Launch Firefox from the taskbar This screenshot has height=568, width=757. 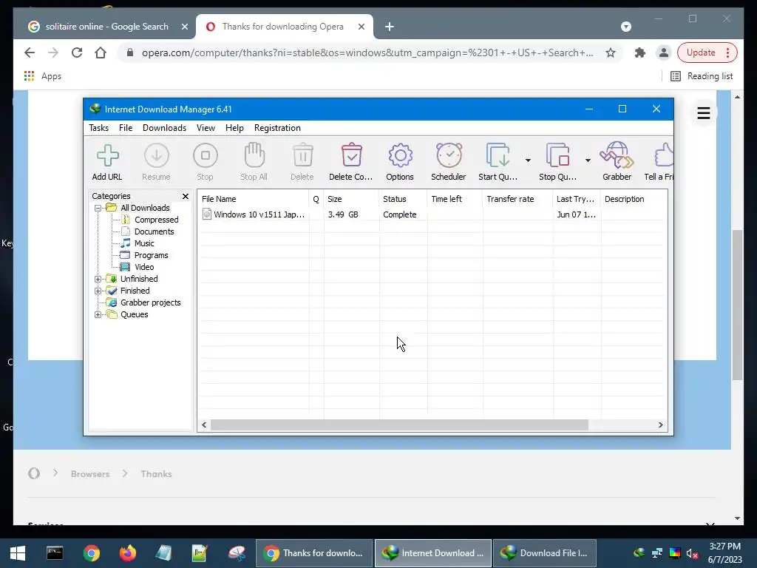click(x=128, y=553)
